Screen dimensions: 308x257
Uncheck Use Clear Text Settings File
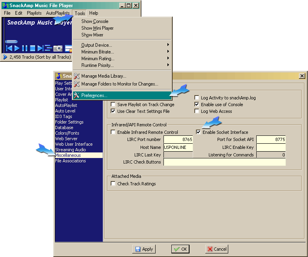(113, 111)
